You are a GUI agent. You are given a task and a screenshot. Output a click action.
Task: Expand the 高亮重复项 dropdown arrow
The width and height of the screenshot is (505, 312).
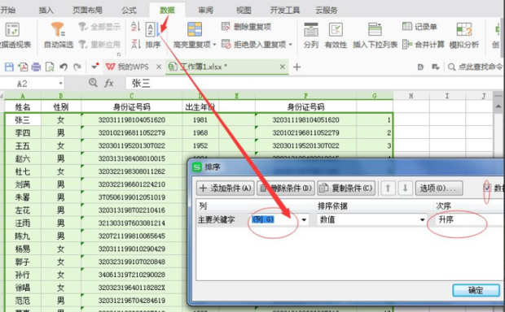pos(214,45)
